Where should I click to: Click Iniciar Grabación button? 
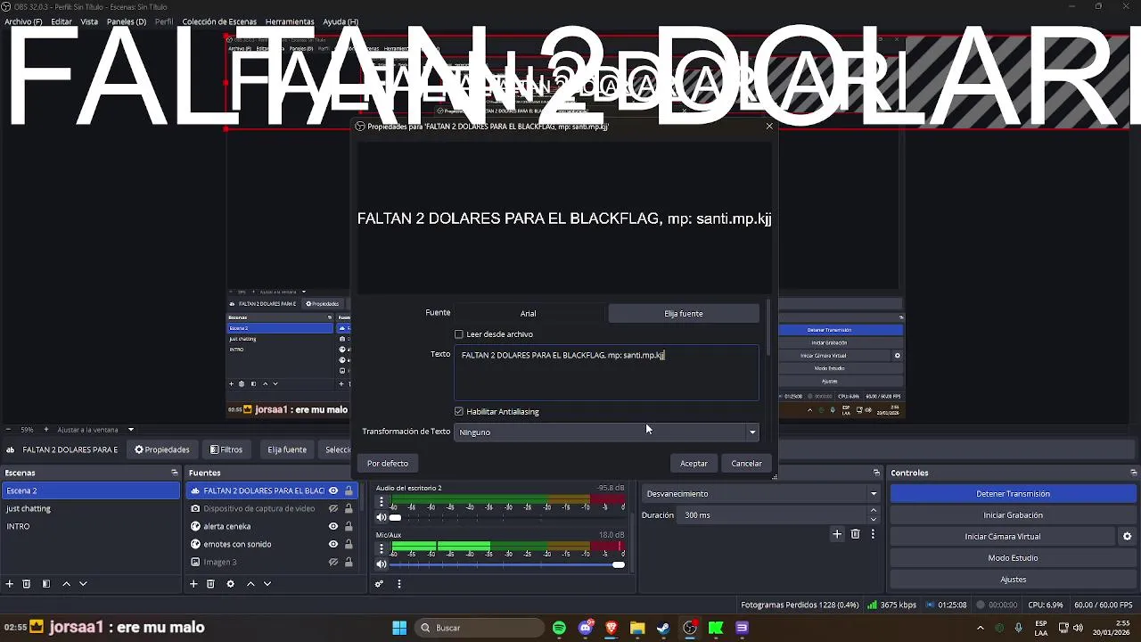click(x=1013, y=515)
